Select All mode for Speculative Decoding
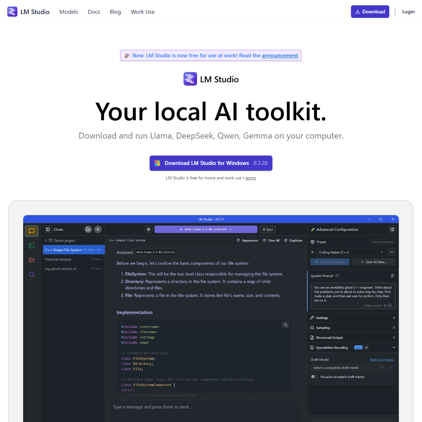 (366, 347)
